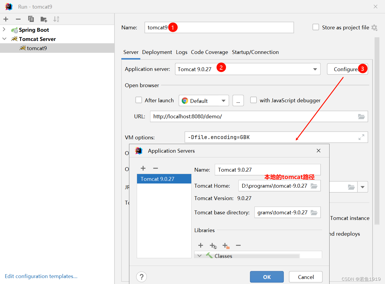Image resolution: width=385 pixels, height=284 pixels.
Task: Add library with plus icon under Libraries
Action: [201, 245]
